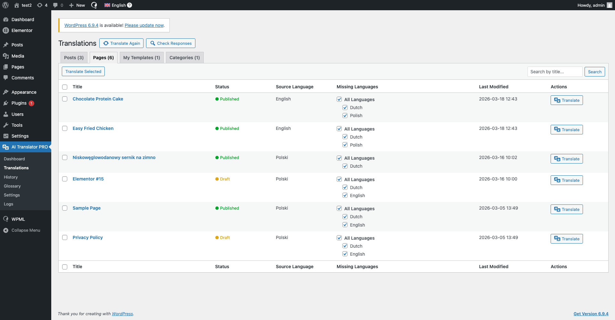
Task: Toggle the select-all checkbox in table header
Action: click(x=65, y=87)
